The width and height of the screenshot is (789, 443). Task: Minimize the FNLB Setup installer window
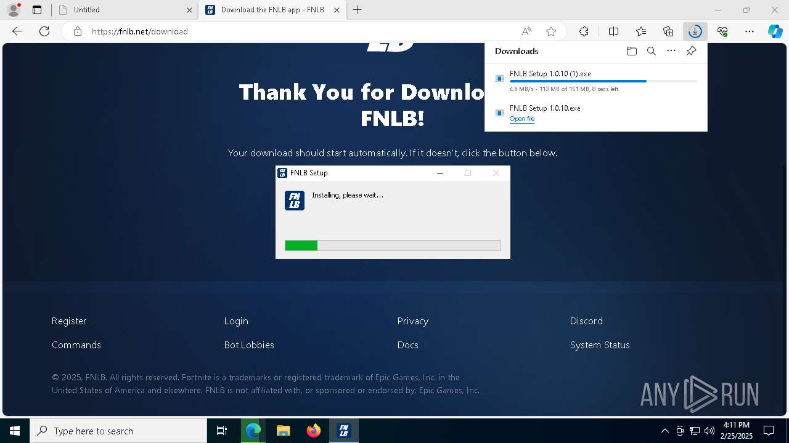pos(440,173)
